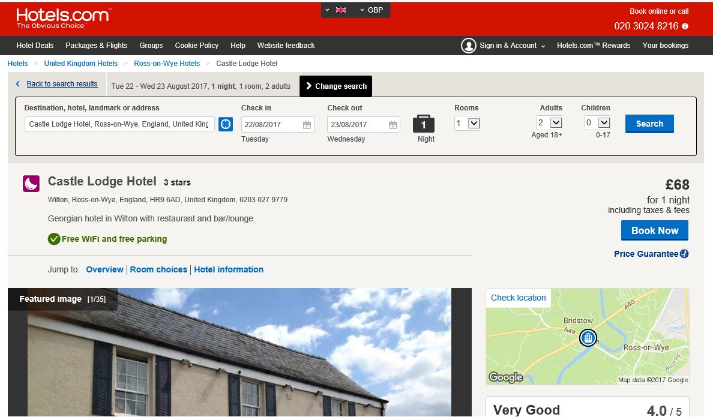Click the green free WiFi checkmark icon
Screen dimensions: 713x417
click(54, 239)
